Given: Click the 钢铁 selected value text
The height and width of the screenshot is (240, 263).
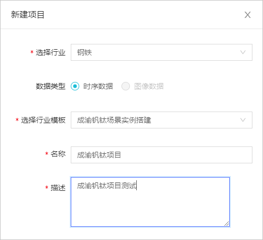Looking at the screenshot, I should pyautogui.click(x=84, y=52).
